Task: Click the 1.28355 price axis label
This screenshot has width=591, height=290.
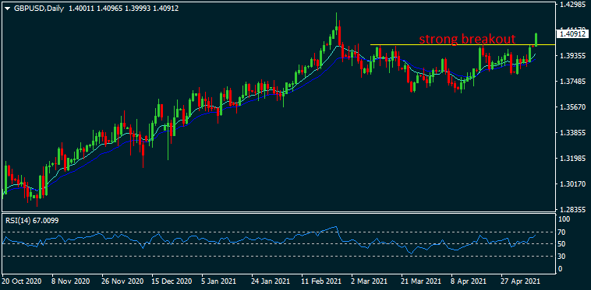Action: pos(572,210)
